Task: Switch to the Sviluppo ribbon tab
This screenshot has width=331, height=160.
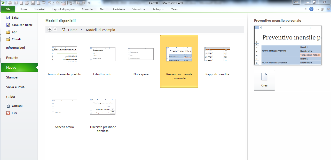Action: pyautogui.click(x=158, y=9)
